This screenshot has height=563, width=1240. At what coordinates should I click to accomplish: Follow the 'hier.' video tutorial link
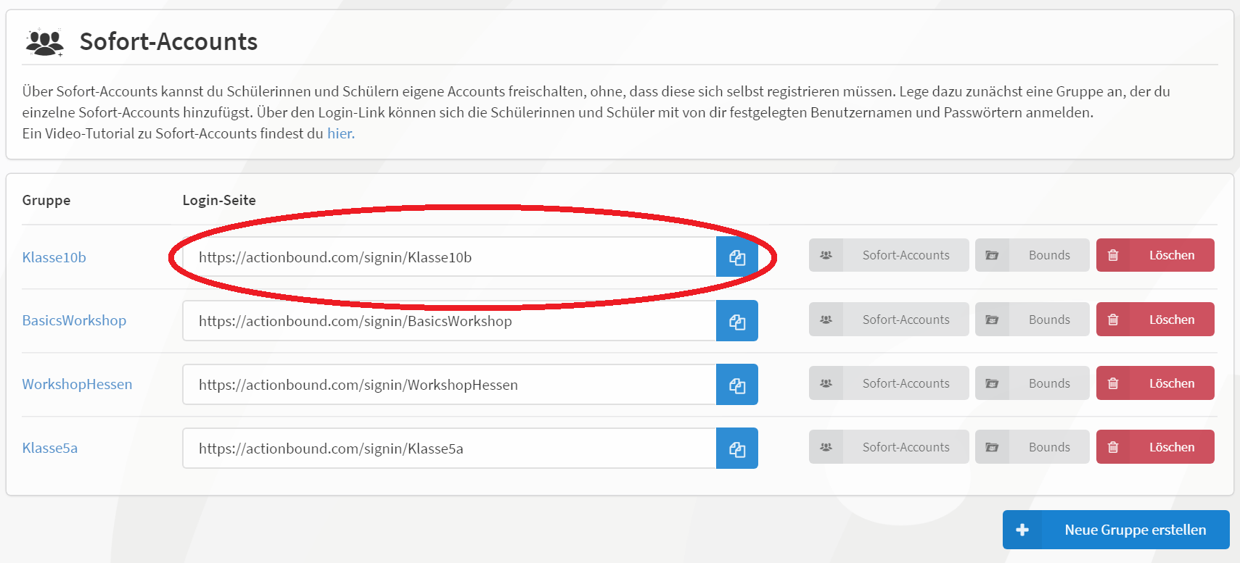tap(341, 133)
